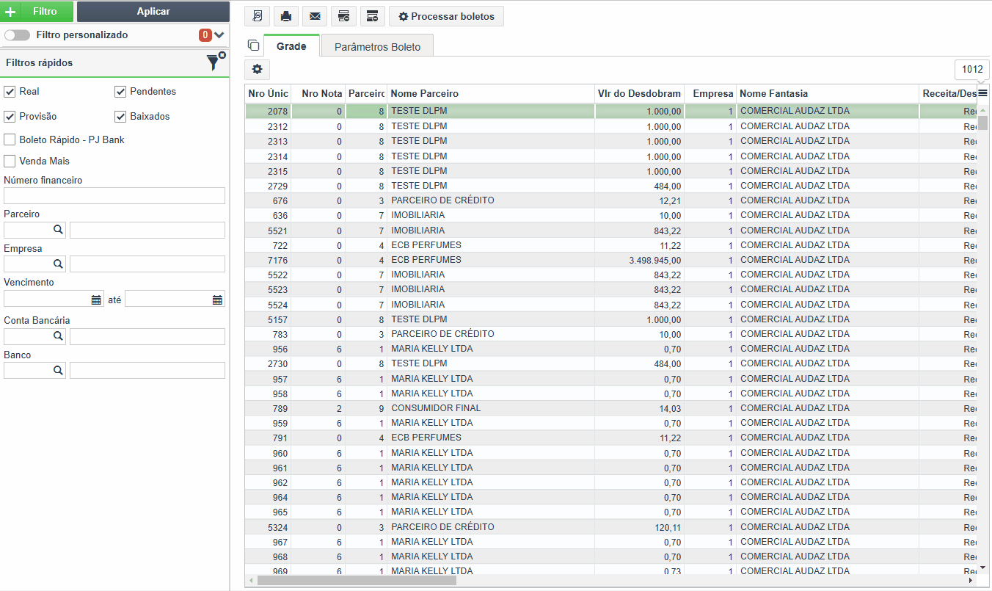Click the envelope email icon

click(x=314, y=16)
